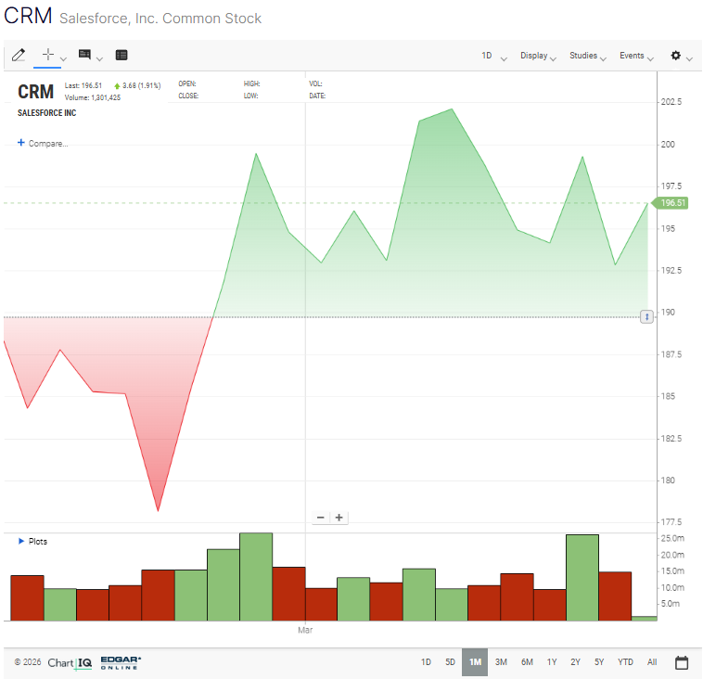The image size is (703, 679).
Task: Select the pencil drawing tool
Action: pyautogui.click(x=18, y=56)
